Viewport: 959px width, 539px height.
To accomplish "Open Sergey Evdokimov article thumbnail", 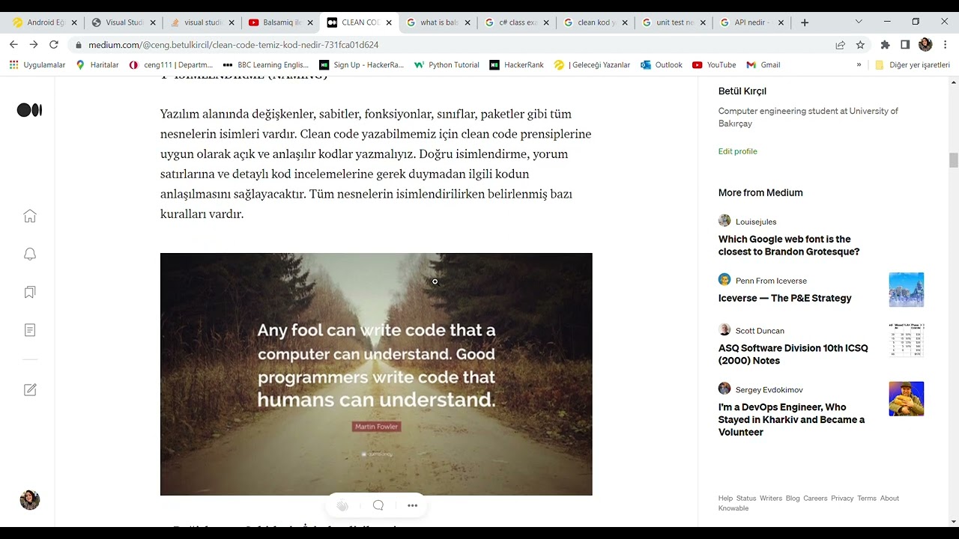I will (907, 399).
